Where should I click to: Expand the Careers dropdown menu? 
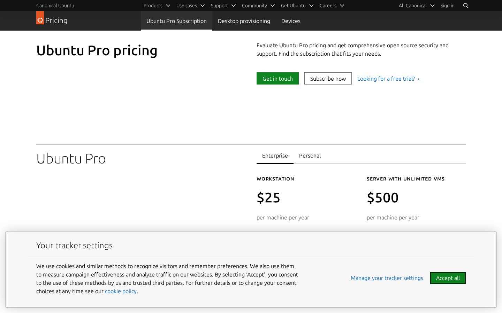332,6
